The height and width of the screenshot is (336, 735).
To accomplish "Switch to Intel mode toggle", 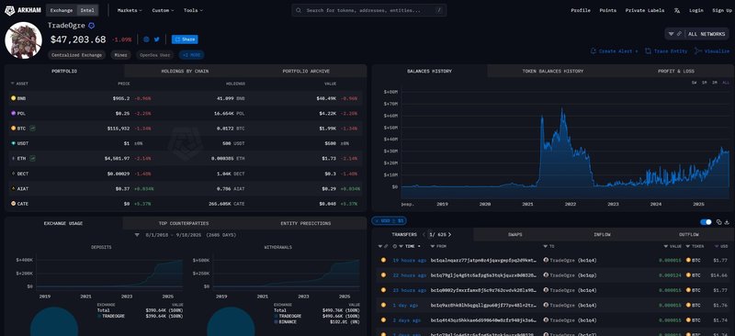I will (88, 10).
